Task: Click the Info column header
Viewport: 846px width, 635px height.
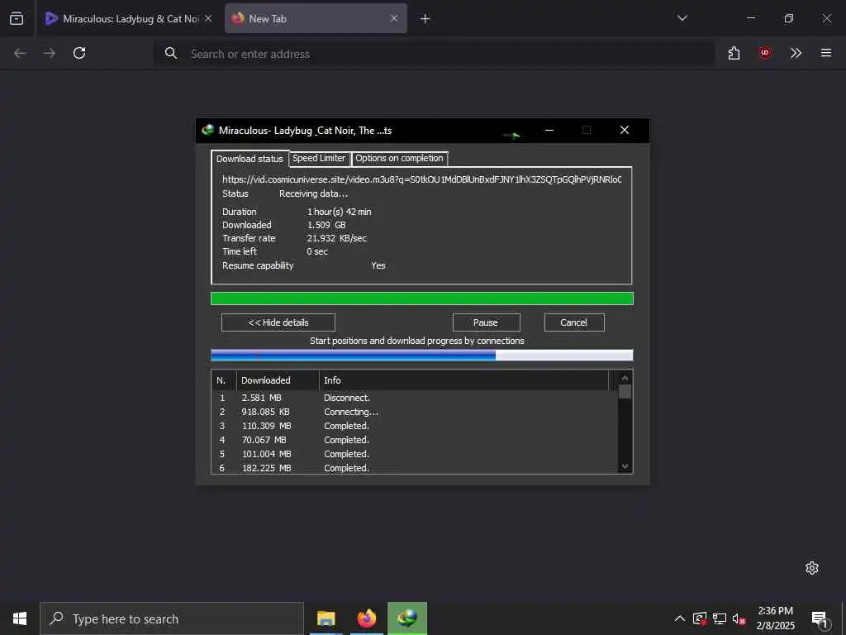Action: [x=464, y=380]
